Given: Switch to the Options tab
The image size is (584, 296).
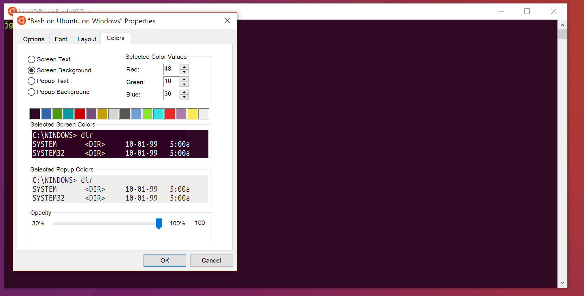Looking at the screenshot, I should (33, 39).
